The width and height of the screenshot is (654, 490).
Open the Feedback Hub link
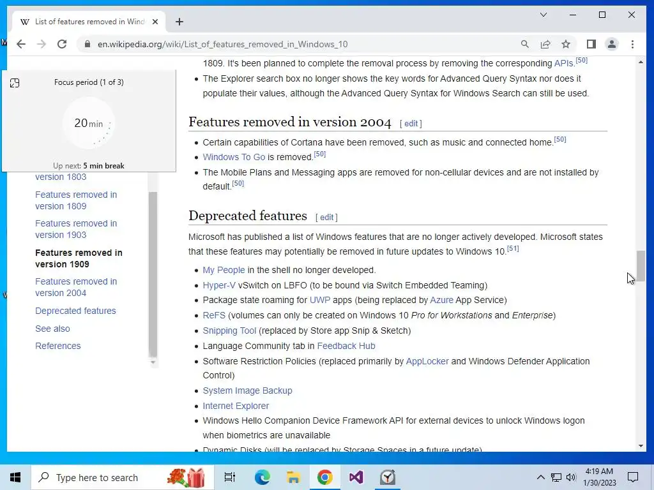[346, 346]
